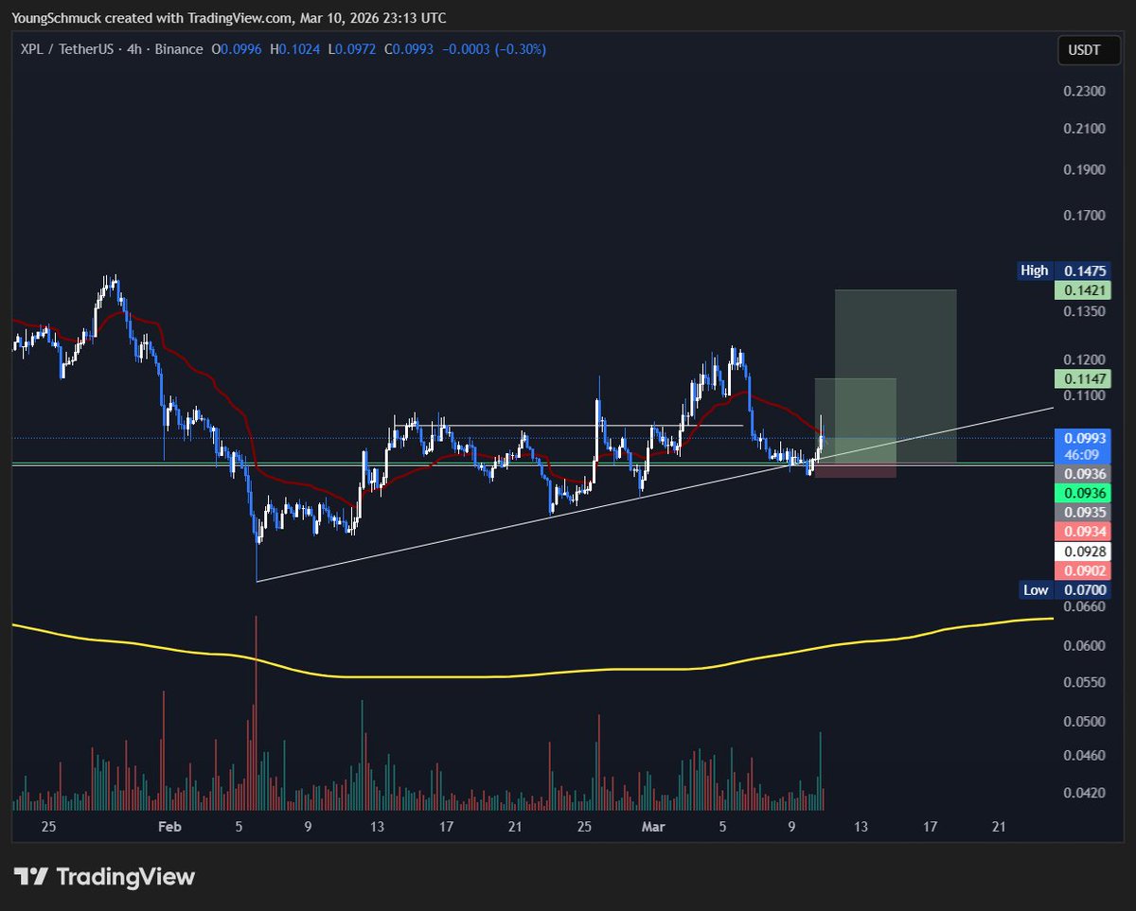Click the 0.2100 price axis label
Screen dimensions: 1136x911
coord(1083,128)
